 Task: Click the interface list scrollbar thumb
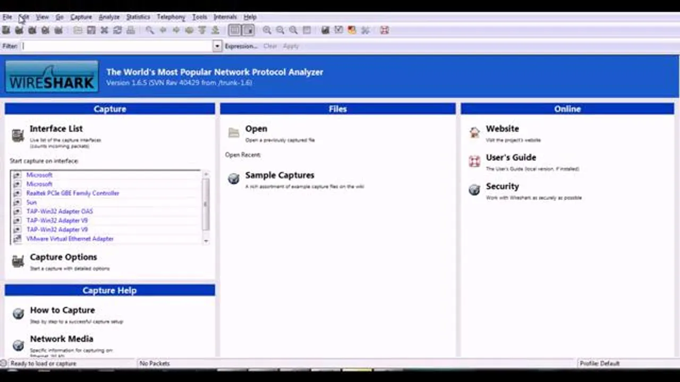[206, 204]
